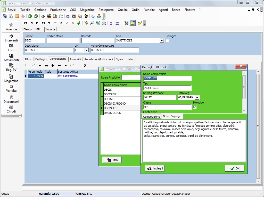
Task: Click Chiudi in left sidebar
Action: [11, 109]
